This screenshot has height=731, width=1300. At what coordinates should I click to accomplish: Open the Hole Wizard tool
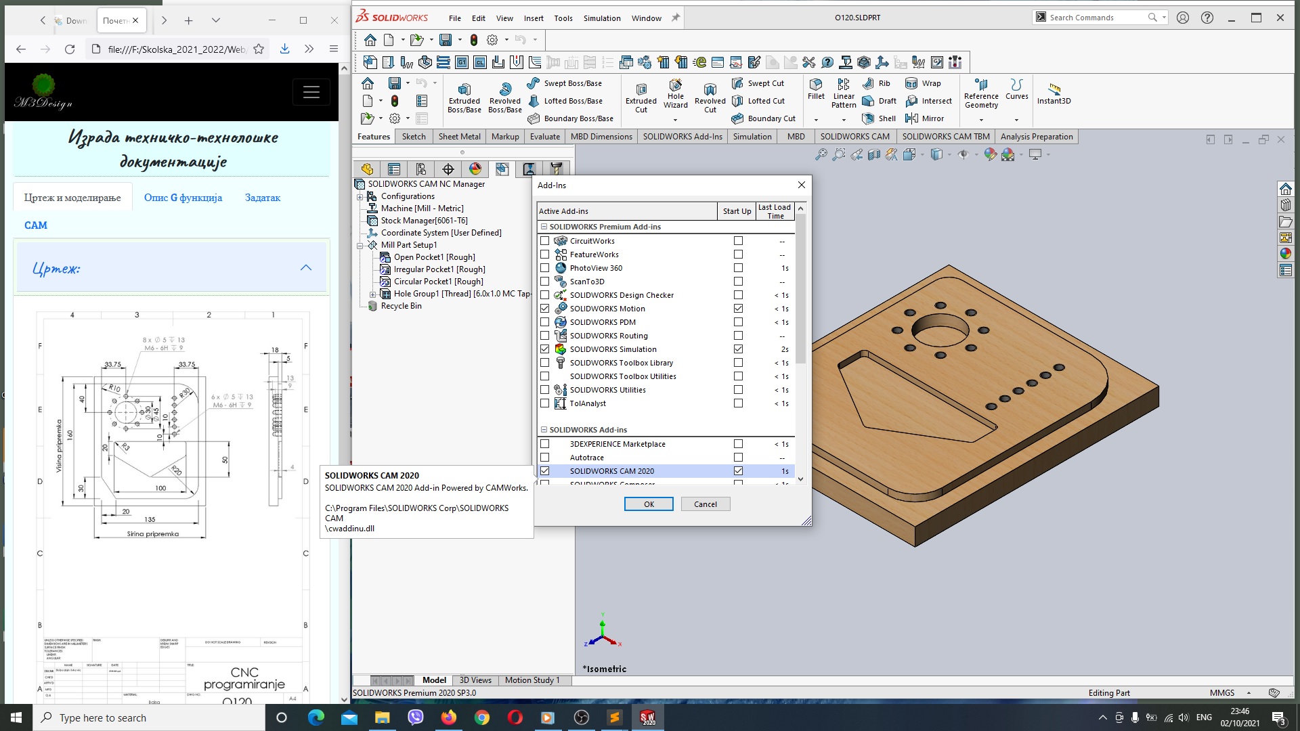point(676,93)
